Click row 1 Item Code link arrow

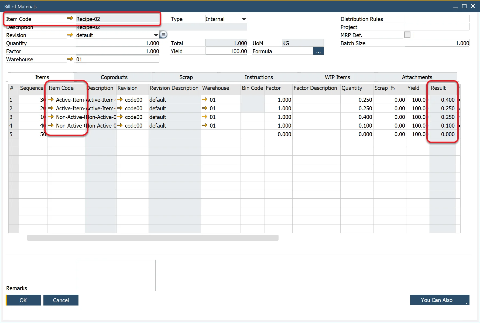pyautogui.click(x=51, y=100)
